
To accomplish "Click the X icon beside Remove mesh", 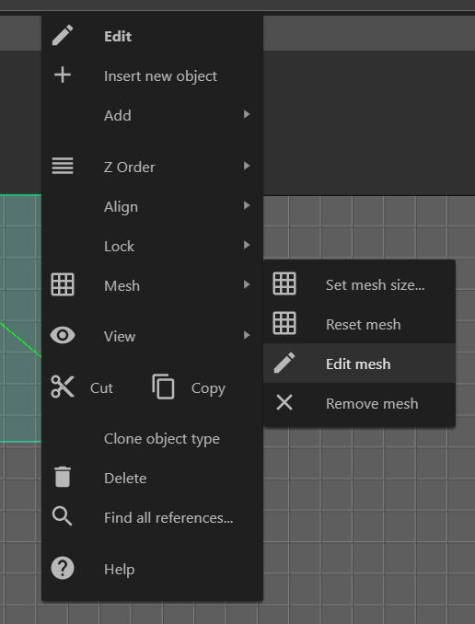I will (284, 402).
